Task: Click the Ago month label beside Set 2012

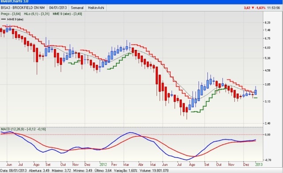Action: (x=192, y=165)
